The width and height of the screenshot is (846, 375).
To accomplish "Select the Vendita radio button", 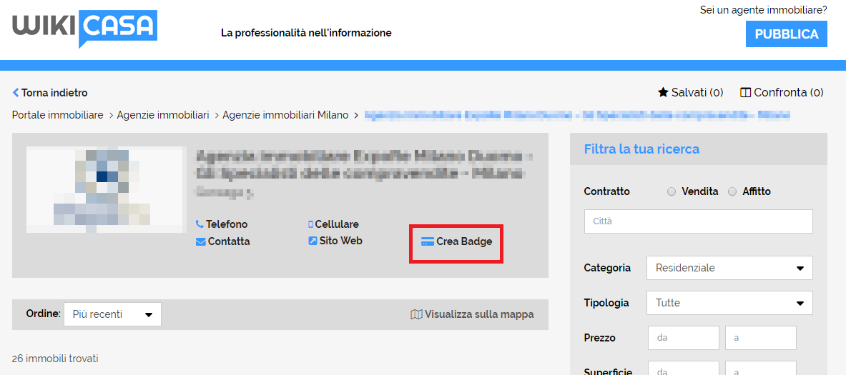I will 672,192.
